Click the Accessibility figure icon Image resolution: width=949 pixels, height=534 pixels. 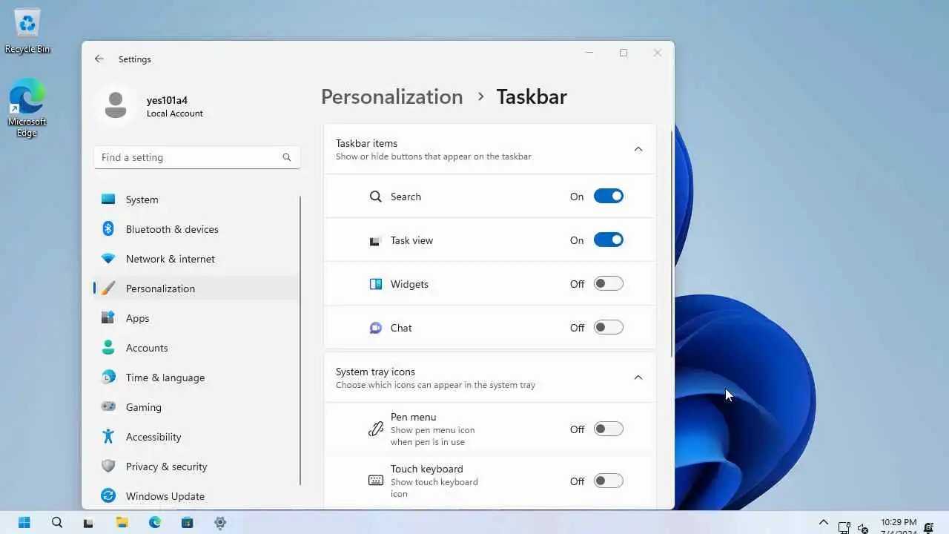tap(108, 436)
